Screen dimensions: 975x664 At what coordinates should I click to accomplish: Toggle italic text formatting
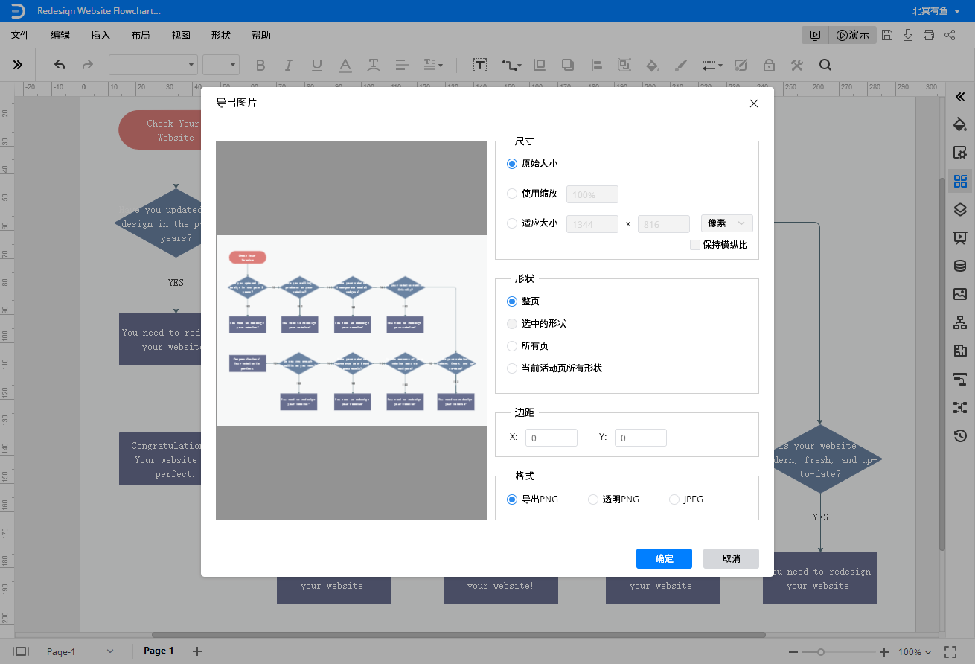click(x=289, y=65)
